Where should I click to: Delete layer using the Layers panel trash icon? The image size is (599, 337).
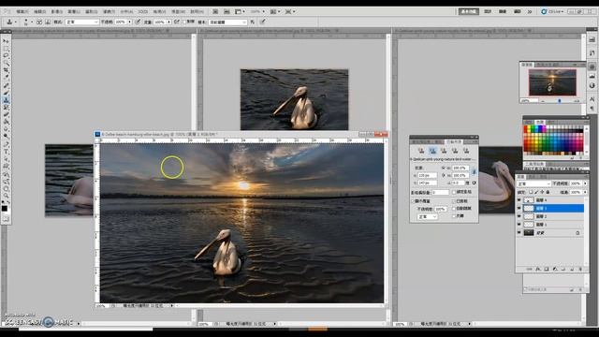pos(580,269)
